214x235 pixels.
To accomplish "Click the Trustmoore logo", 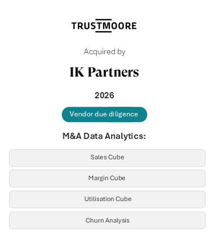I will 104,25.
